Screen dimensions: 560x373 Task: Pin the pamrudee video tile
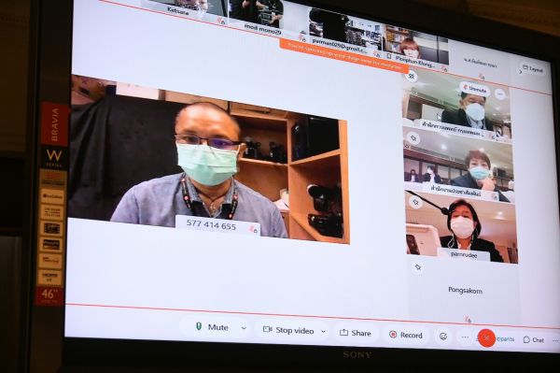tap(415, 202)
